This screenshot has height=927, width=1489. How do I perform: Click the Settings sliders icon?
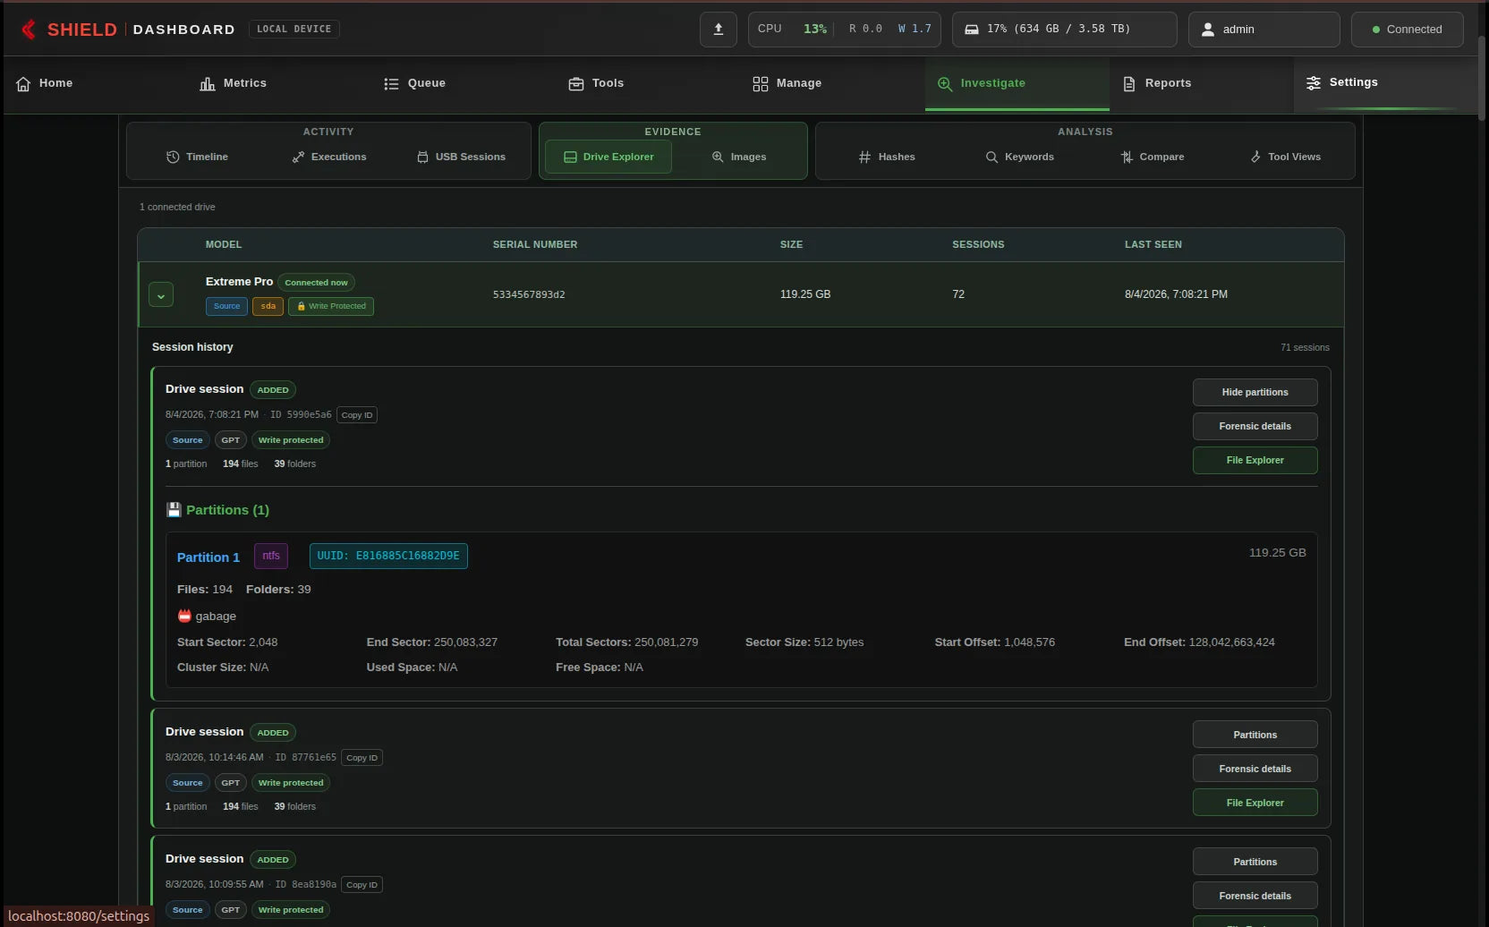(x=1314, y=82)
